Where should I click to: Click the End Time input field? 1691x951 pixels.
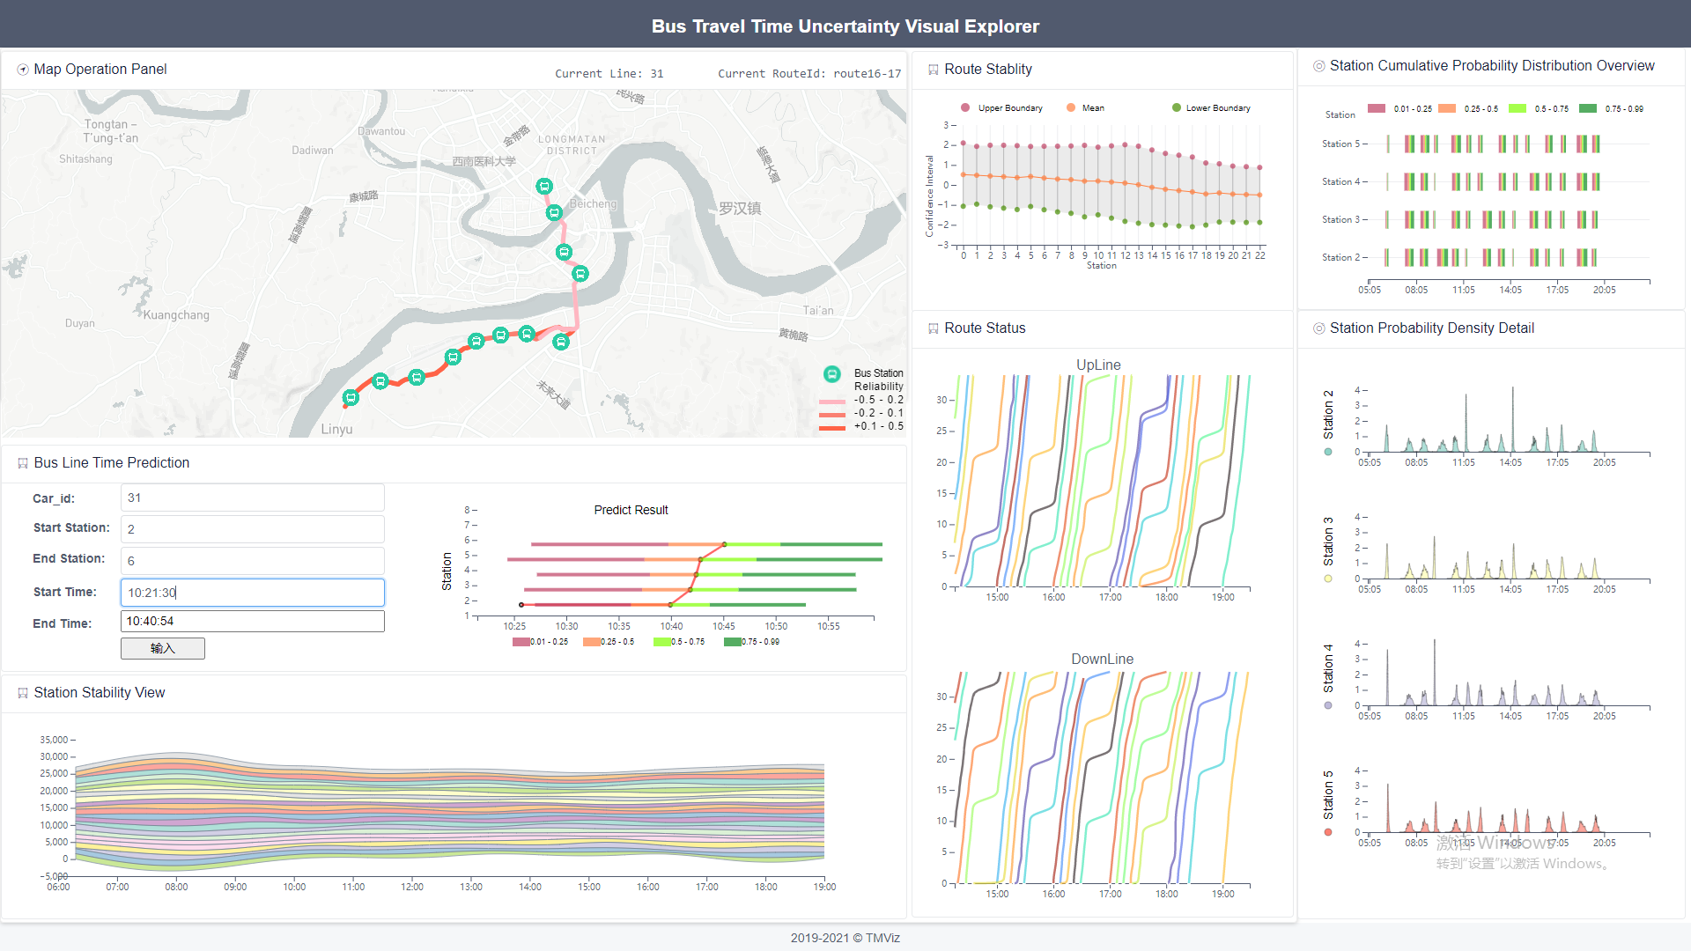[x=252, y=622]
